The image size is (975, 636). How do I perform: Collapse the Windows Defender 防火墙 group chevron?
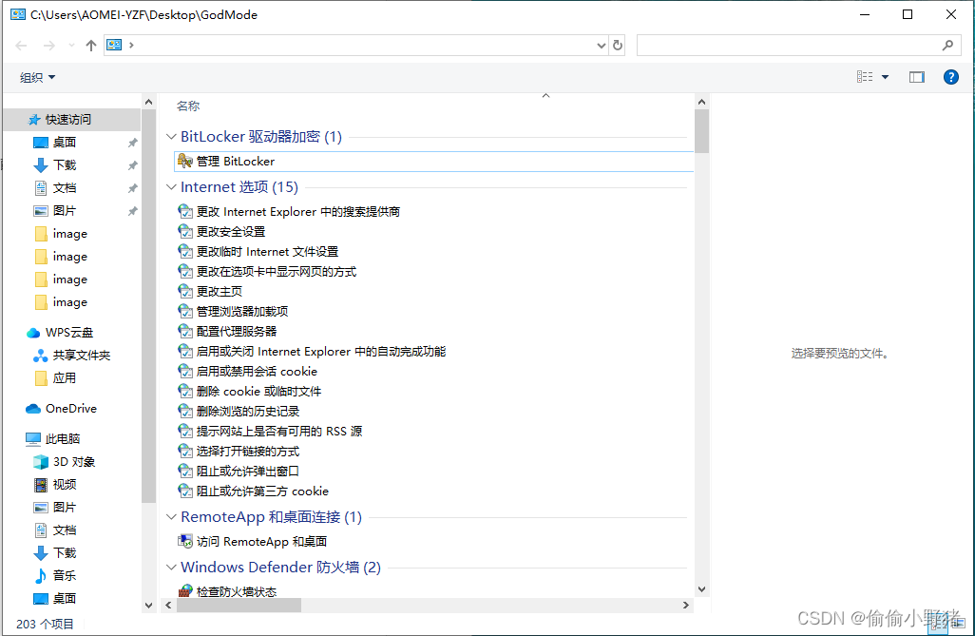(172, 567)
